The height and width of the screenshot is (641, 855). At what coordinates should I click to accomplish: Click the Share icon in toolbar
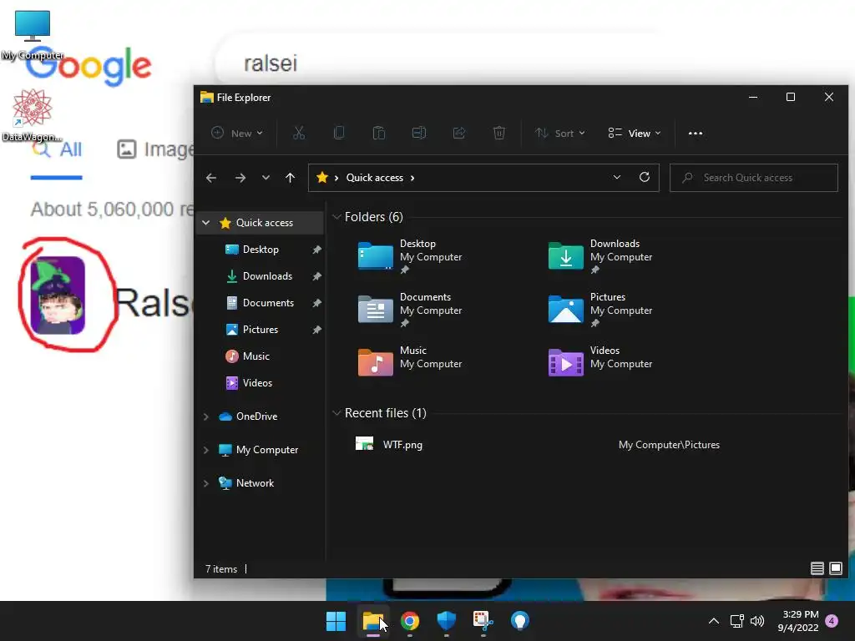pyautogui.click(x=459, y=133)
